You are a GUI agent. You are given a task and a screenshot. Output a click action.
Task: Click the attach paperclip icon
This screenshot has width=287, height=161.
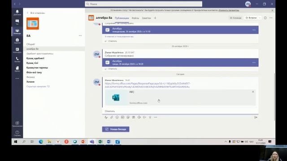click(112, 117)
